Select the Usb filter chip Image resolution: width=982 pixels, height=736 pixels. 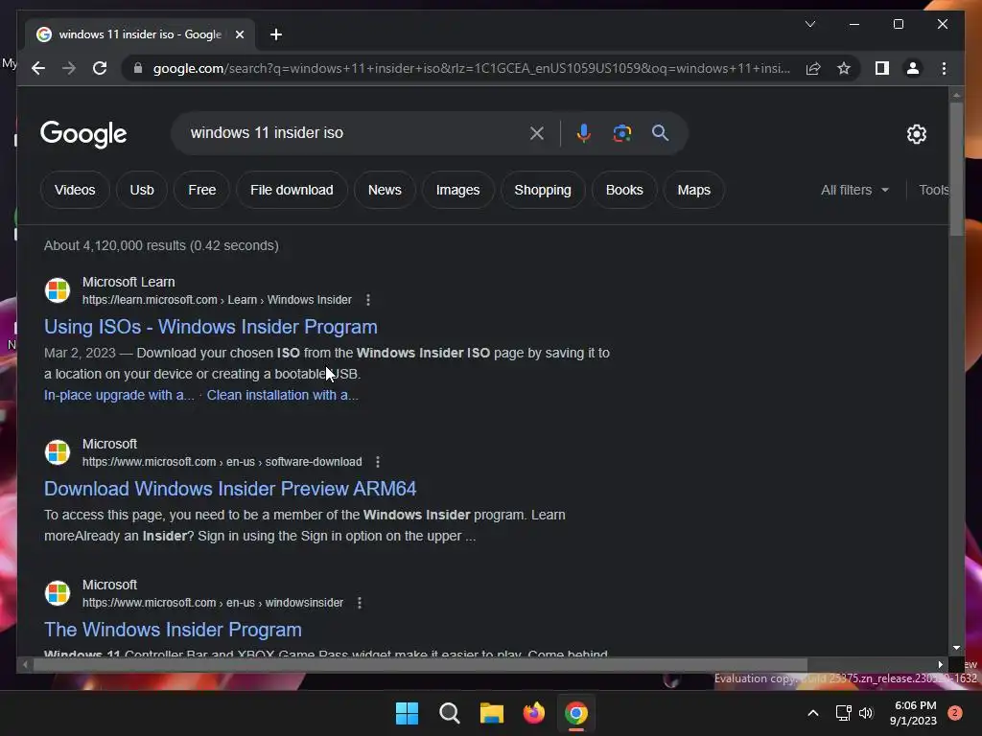(x=142, y=190)
